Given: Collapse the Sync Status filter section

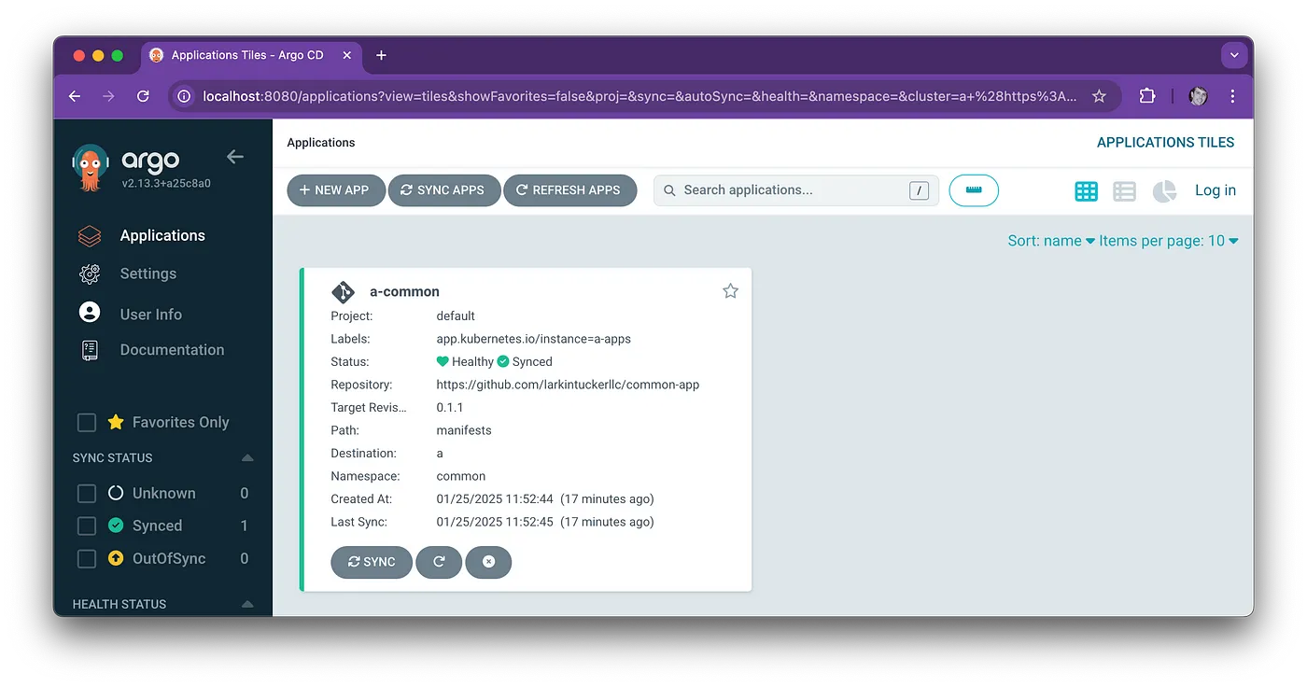Looking at the screenshot, I should pyautogui.click(x=247, y=458).
